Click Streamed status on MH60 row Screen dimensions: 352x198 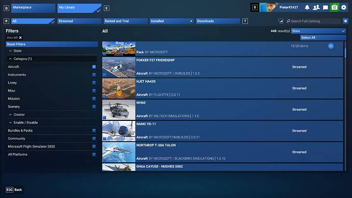[x=299, y=110]
